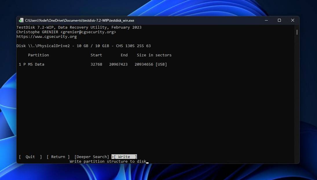Viewport: 317px width, 180px height.
Task: Click the start sector value 32768
Action: coord(96,64)
